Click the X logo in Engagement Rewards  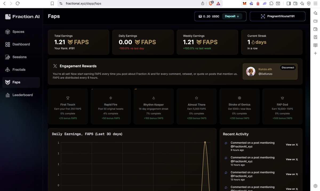point(55,66)
